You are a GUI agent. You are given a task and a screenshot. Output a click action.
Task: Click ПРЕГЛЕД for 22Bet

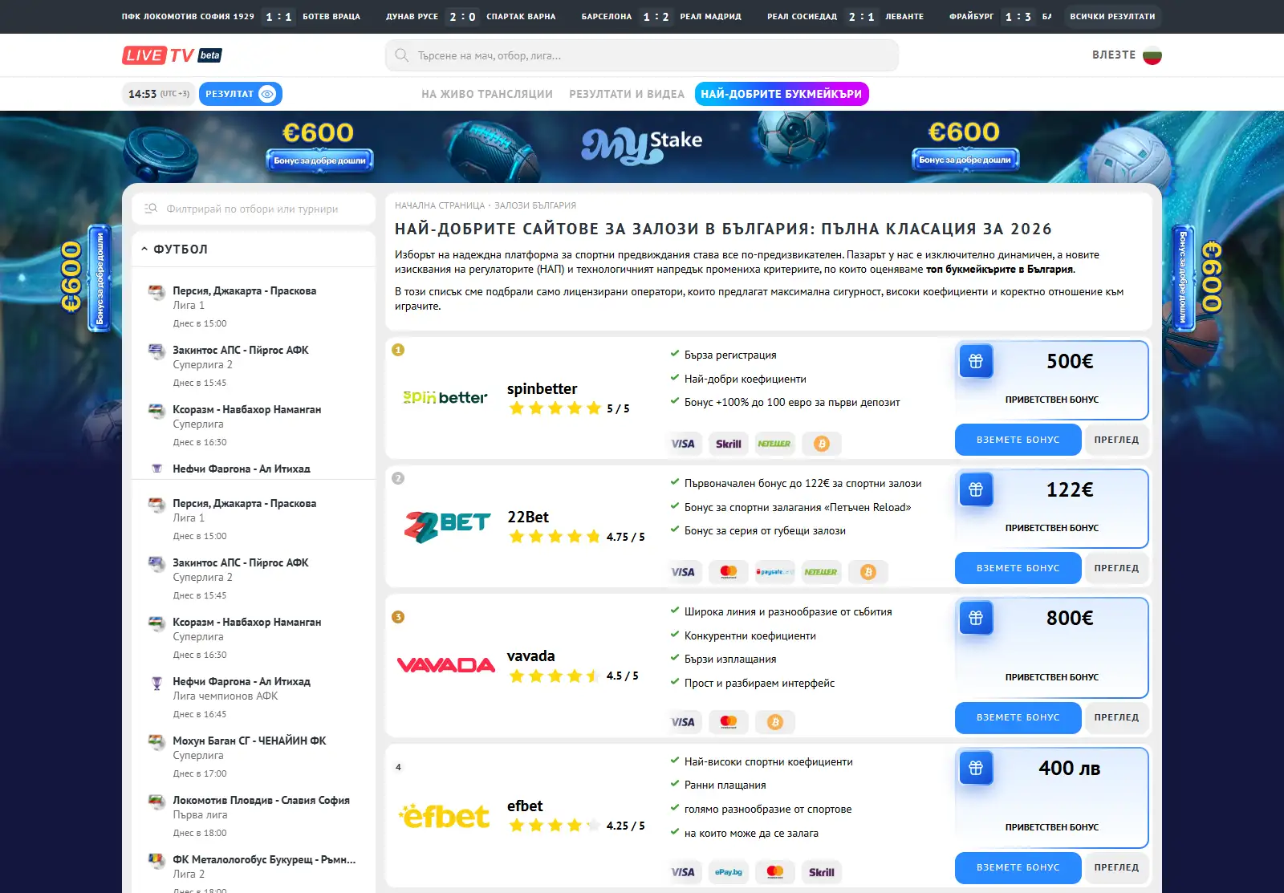(x=1116, y=568)
